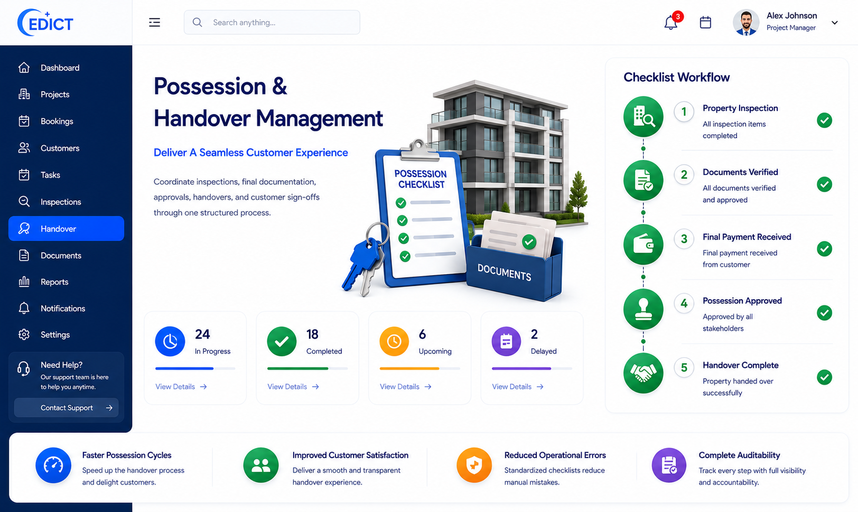
Task: Select Tasks in the sidebar
Action: pyautogui.click(x=66, y=175)
